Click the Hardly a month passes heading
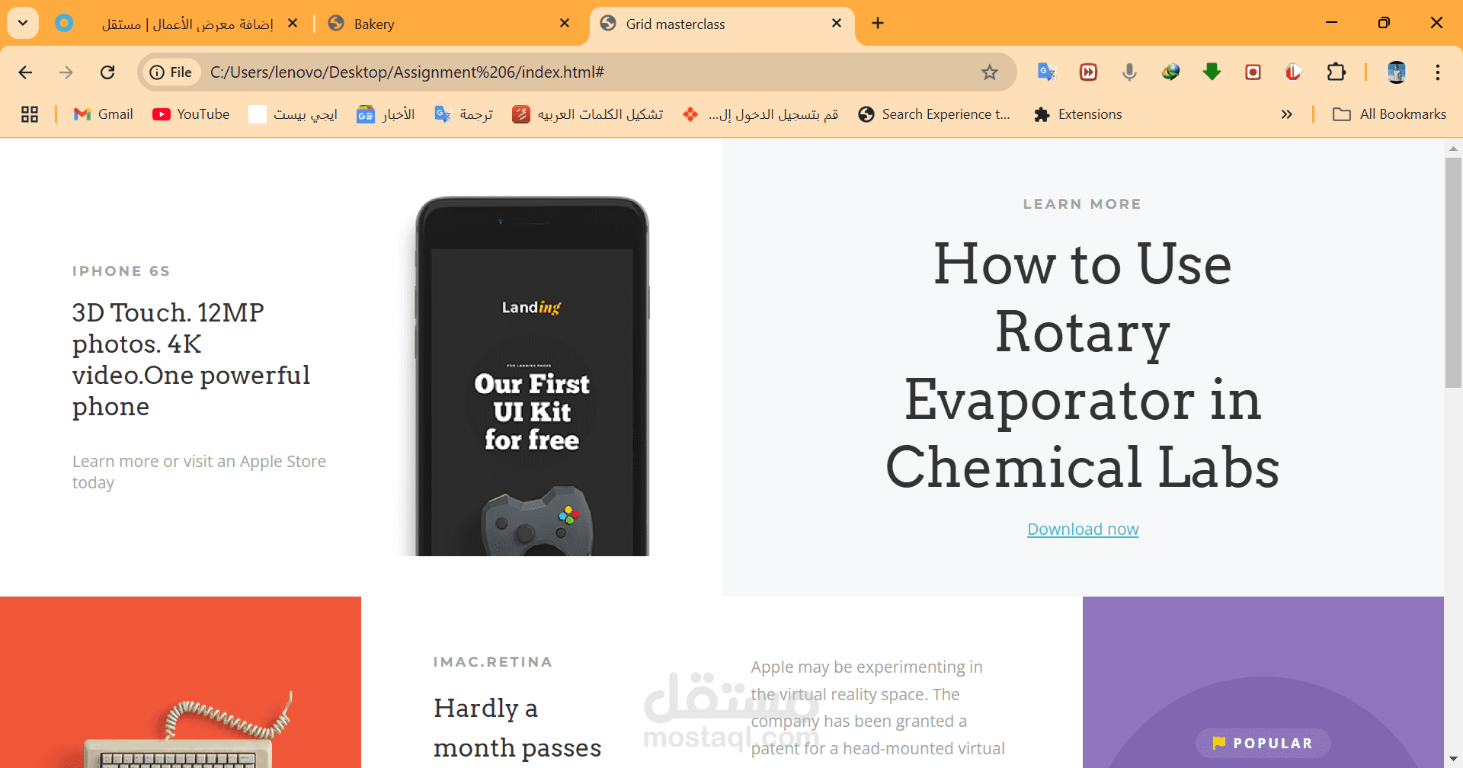This screenshot has height=768, width=1463. tap(518, 728)
